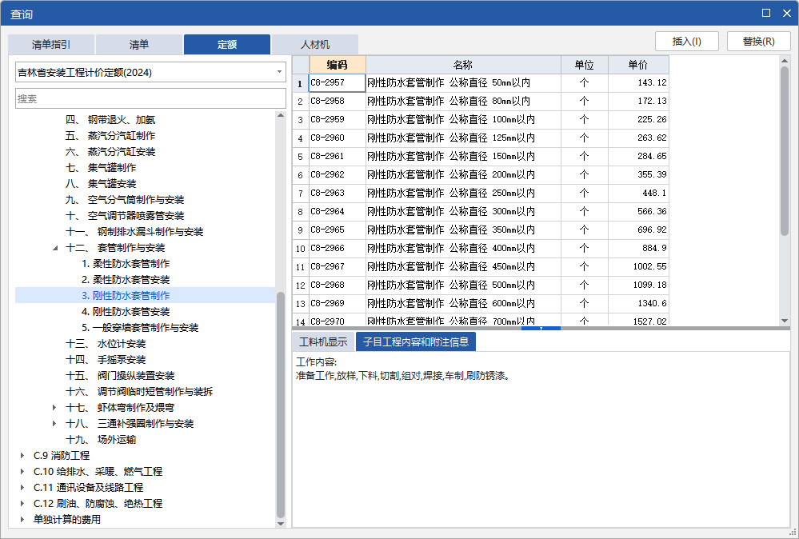Viewport: 799px width, 539px height.
Task: Open the 人材机 tab
Action: [x=314, y=45]
